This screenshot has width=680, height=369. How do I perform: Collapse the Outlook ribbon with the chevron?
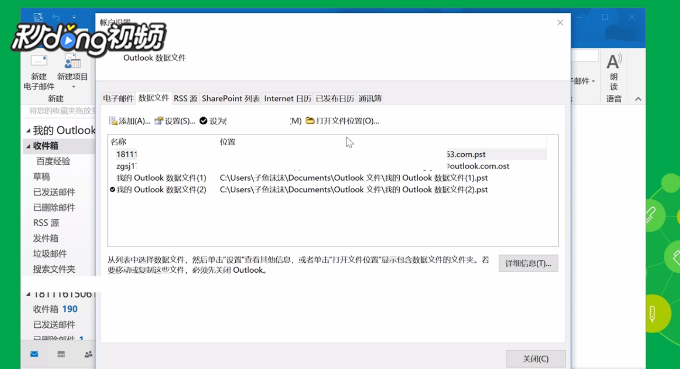coord(638,99)
